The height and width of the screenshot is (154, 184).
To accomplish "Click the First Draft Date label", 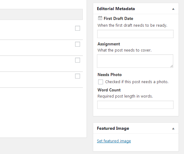I will pos(118,18).
